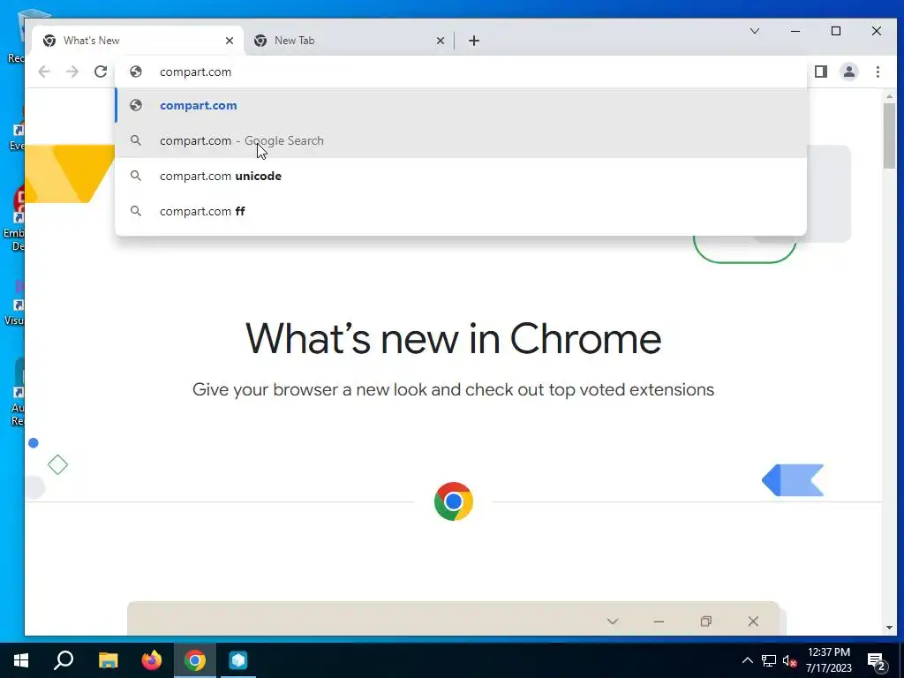The height and width of the screenshot is (678, 904).
Task: Click the scrollbar down arrow
Action: click(889, 628)
